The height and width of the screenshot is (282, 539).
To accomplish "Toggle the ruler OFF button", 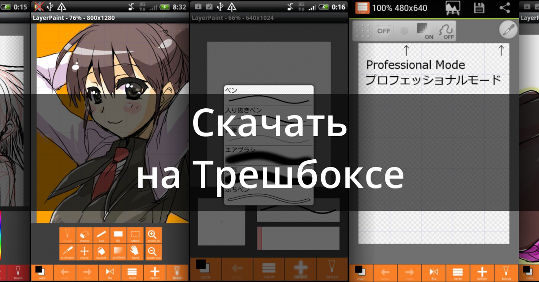I will click(384, 31).
